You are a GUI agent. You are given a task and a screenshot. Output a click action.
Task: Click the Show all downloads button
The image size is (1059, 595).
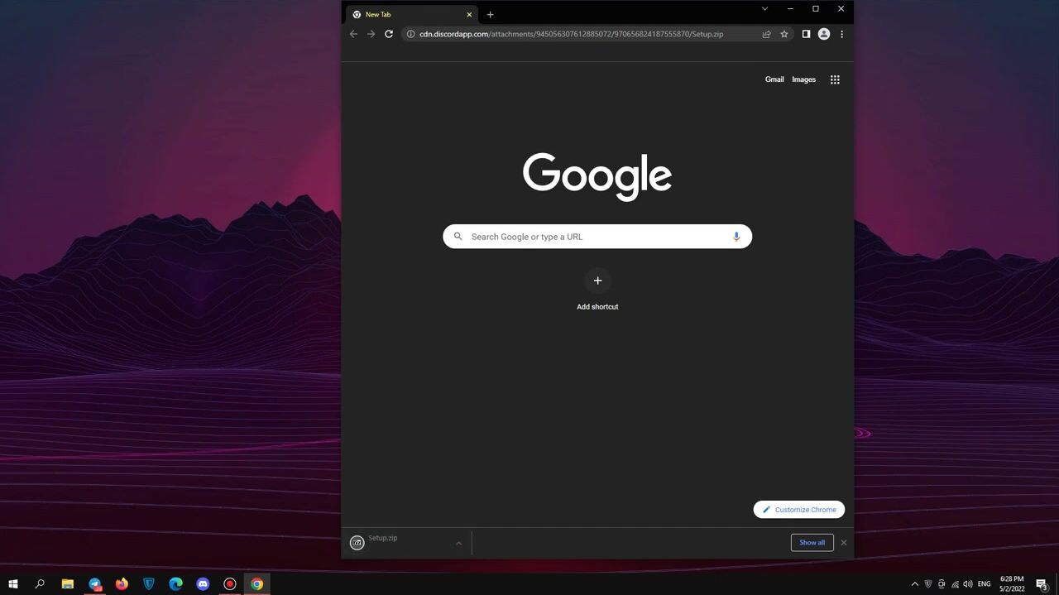[x=812, y=543]
